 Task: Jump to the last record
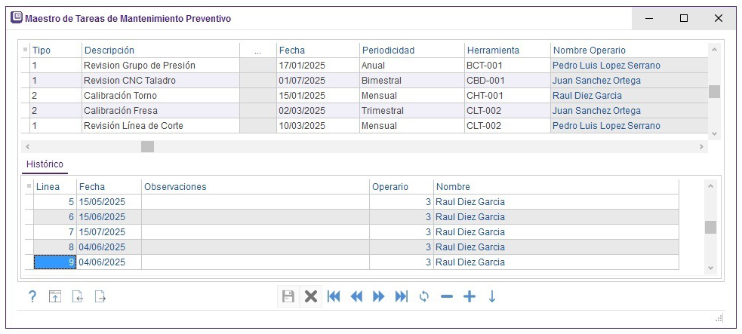point(402,297)
